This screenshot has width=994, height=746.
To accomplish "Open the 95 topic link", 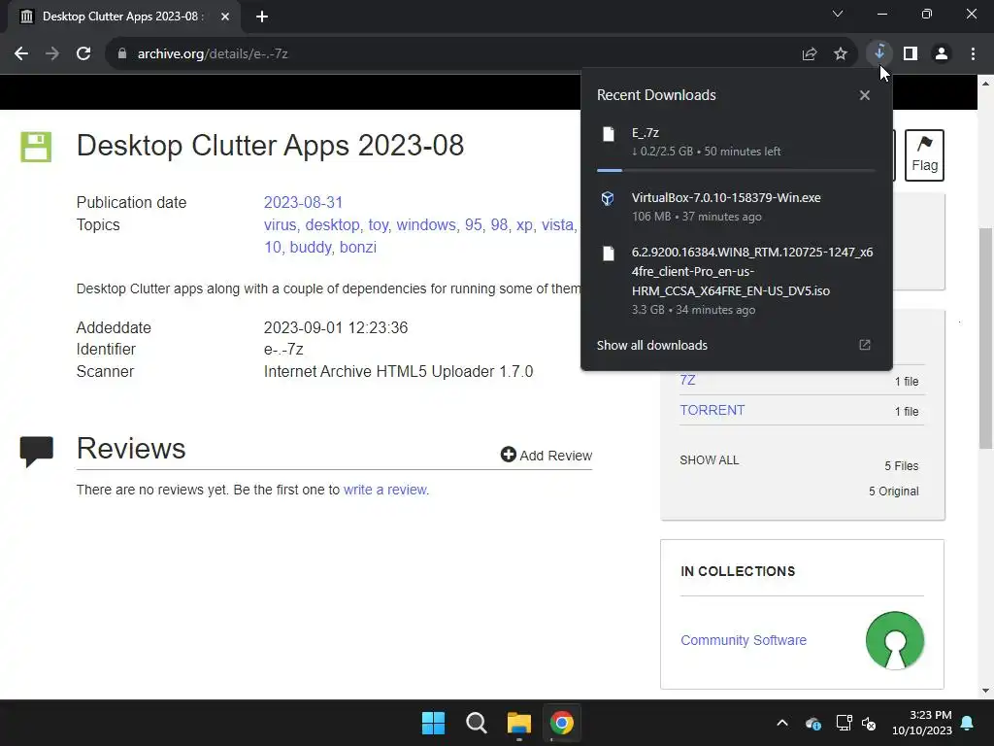I will [473, 225].
